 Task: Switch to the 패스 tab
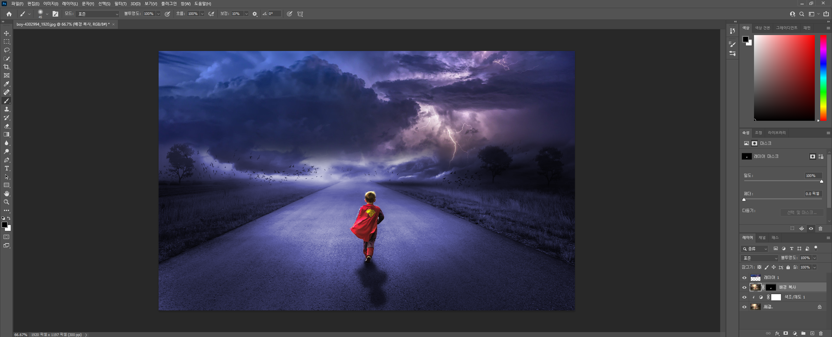(775, 238)
